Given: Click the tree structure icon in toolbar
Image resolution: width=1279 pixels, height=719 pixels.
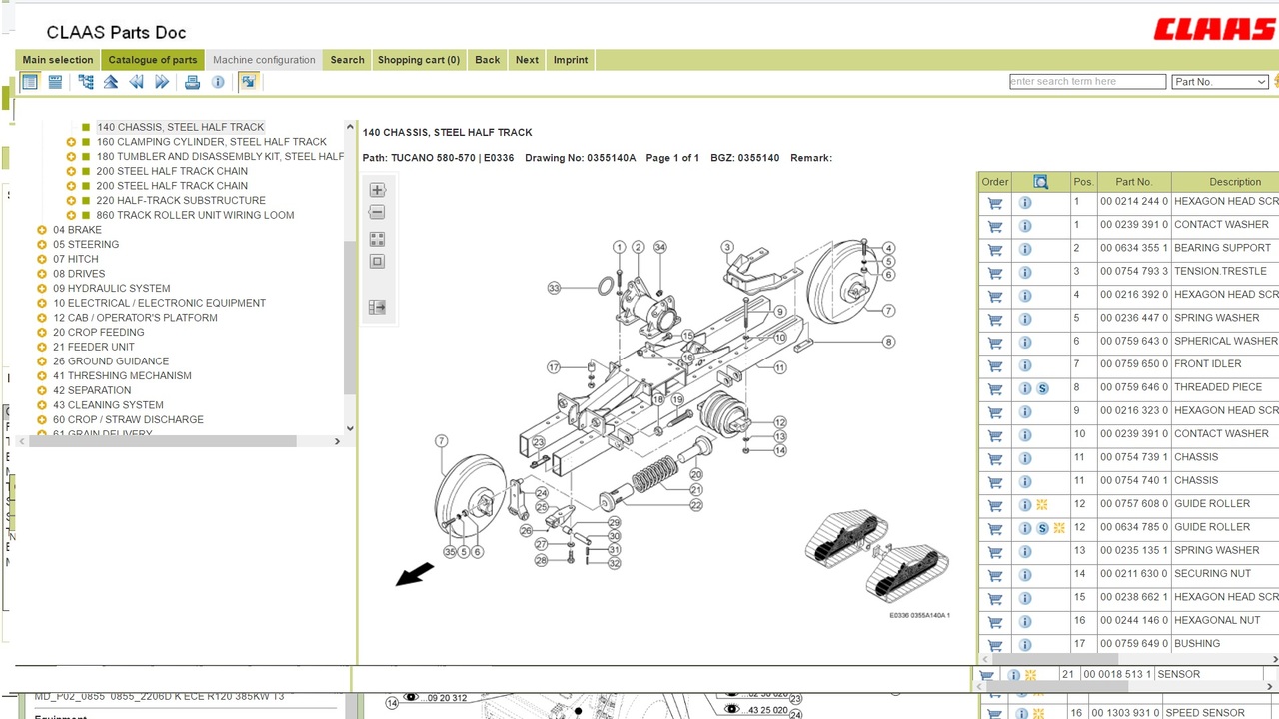Looking at the screenshot, I should [86, 82].
